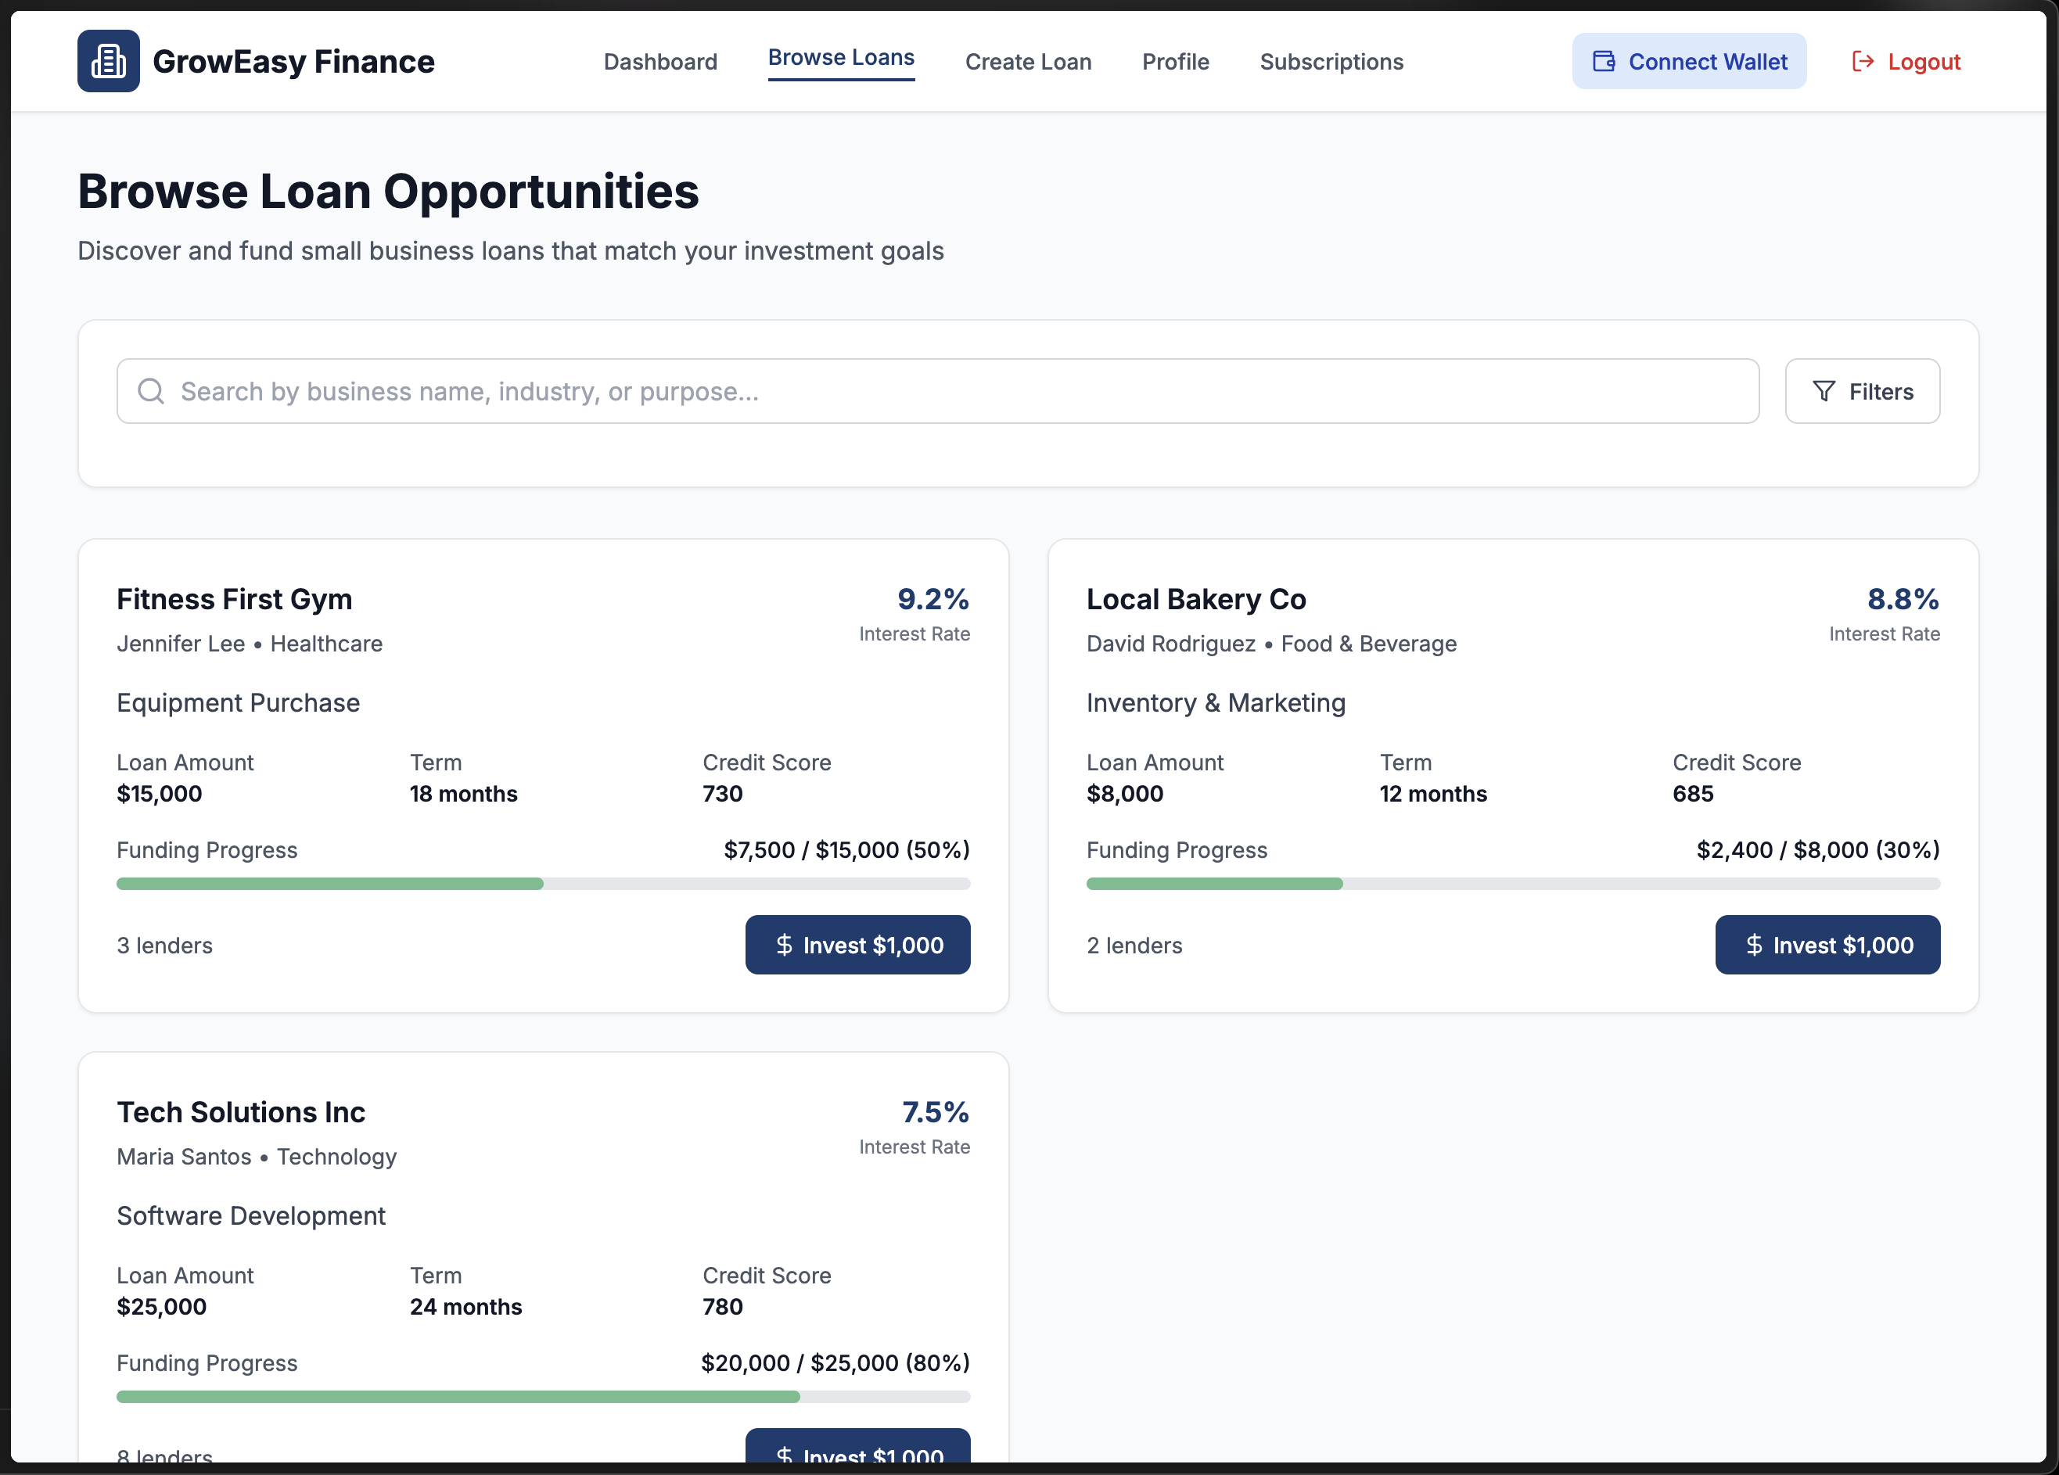
Task: Switch to Create Loan page
Action: coord(1028,62)
